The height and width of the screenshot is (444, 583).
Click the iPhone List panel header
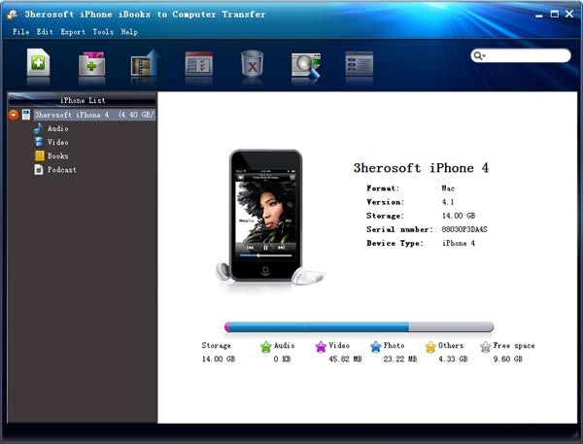83,100
